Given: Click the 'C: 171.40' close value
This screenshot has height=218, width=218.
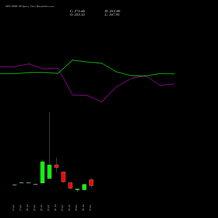Looking at the screenshot, I should 77,11.
